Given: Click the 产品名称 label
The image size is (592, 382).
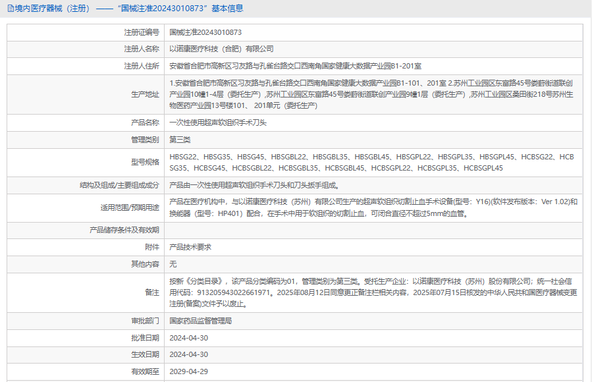Looking at the screenshot, I should pos(145,123).
